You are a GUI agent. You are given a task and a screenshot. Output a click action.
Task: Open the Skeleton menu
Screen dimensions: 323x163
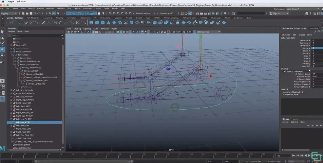point(61,8)
